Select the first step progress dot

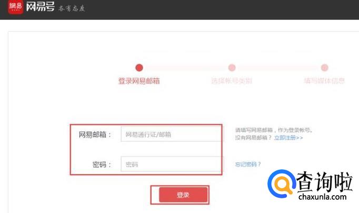139,67
